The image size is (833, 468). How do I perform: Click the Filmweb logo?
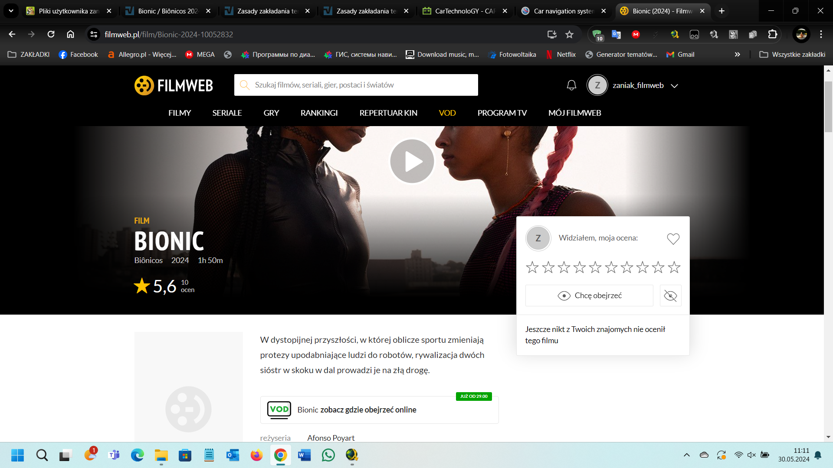point(174,85)
